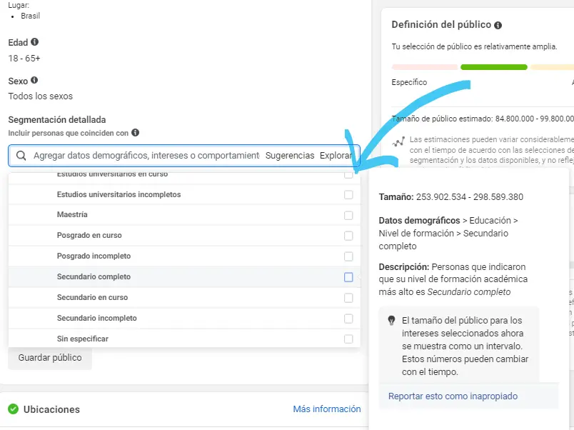Open the Sugerencias suggestions list

(x=289, y=156)
